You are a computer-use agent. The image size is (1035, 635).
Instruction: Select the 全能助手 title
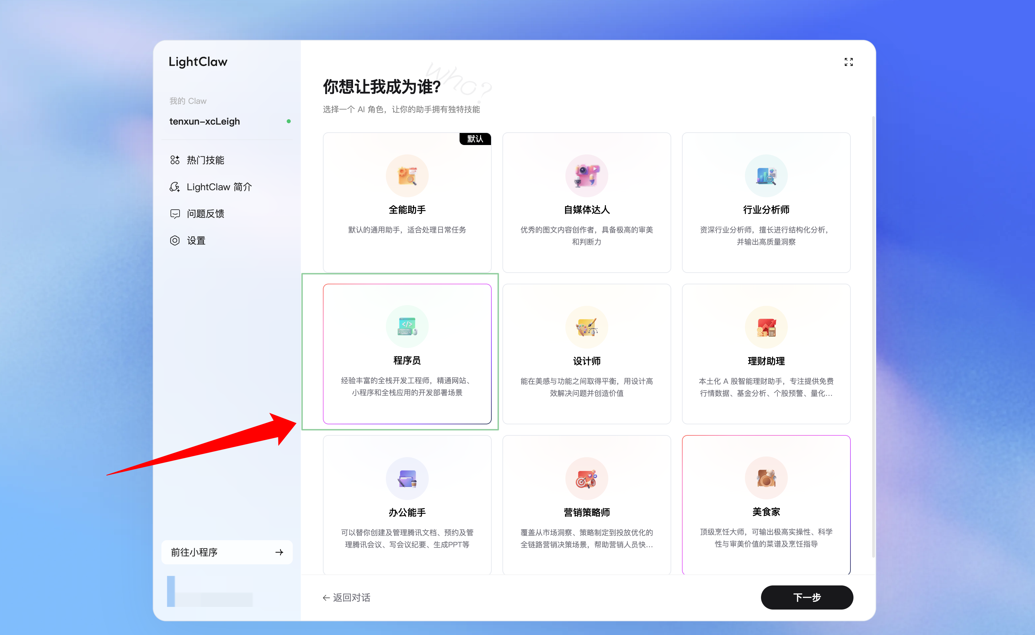point(407,210)
